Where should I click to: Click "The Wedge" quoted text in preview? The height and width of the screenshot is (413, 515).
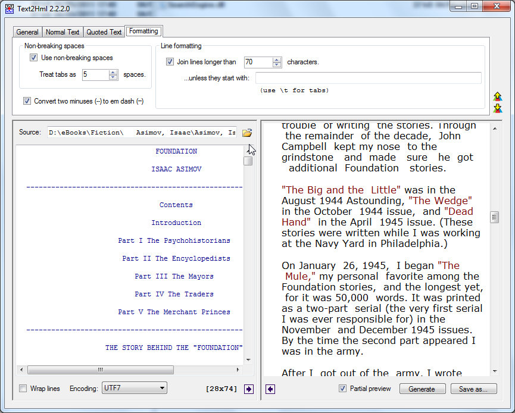click(440, 201)
